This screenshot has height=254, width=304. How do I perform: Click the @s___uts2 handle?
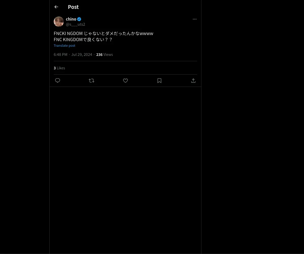click(75, 24)
